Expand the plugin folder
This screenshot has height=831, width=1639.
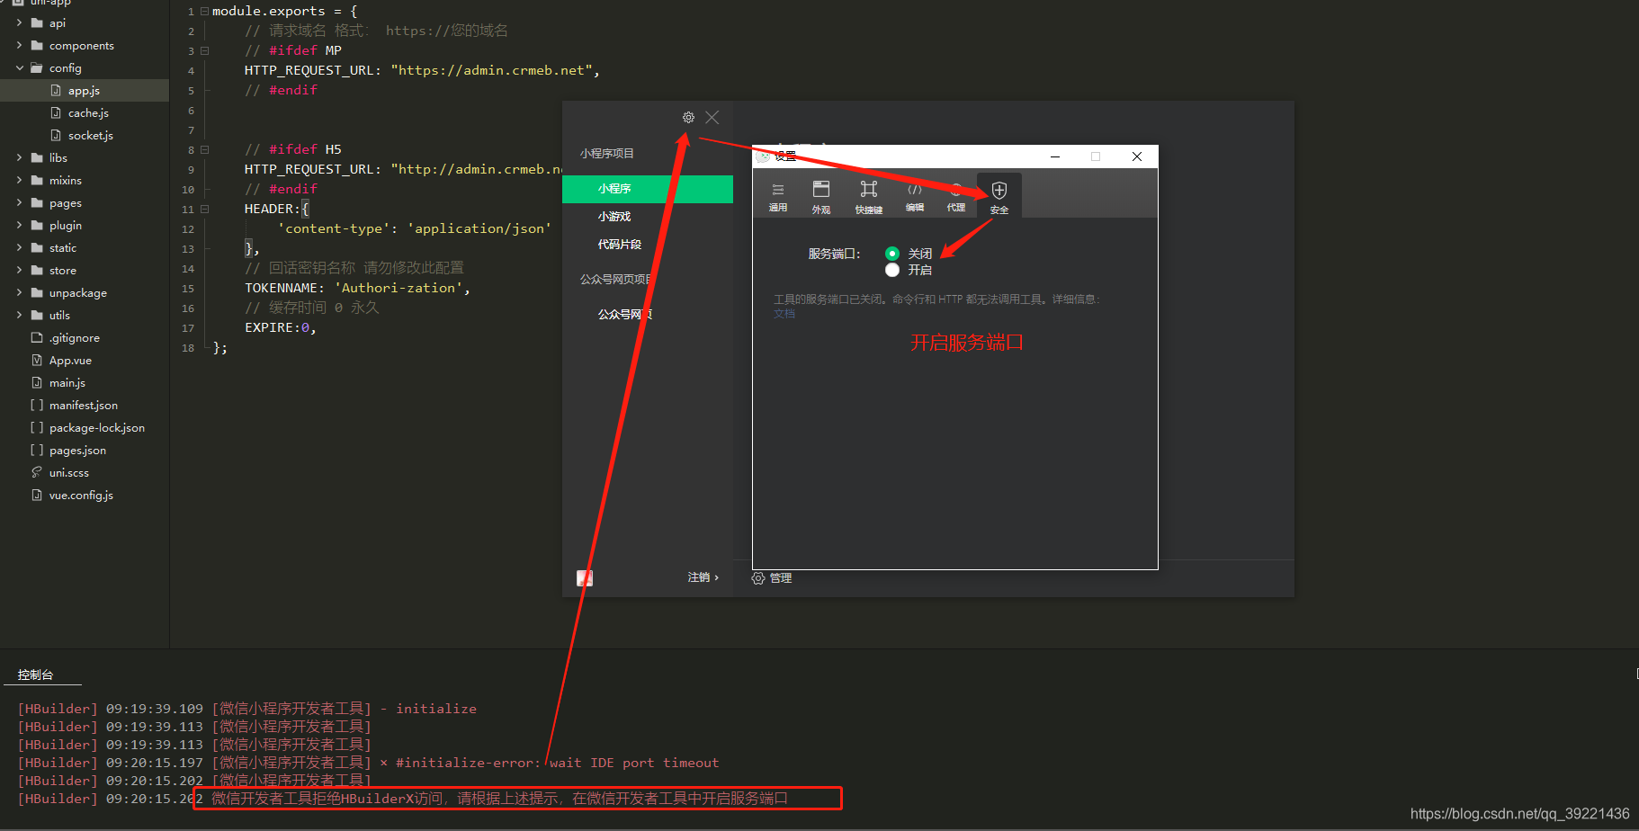[x=19, y=226]
